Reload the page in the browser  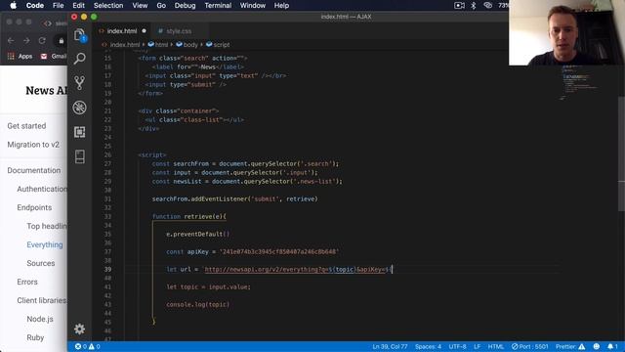pos(42,41)
